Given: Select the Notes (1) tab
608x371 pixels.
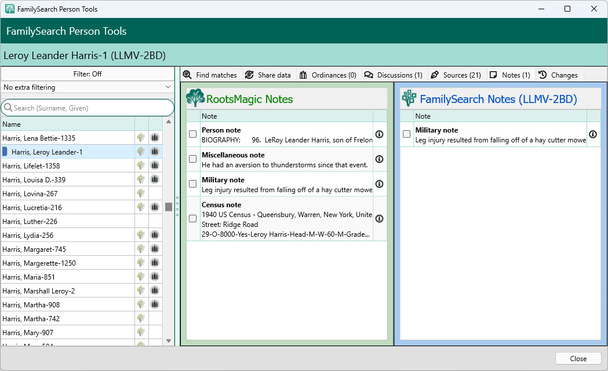Looking at the screenshot, I should 510,75.
